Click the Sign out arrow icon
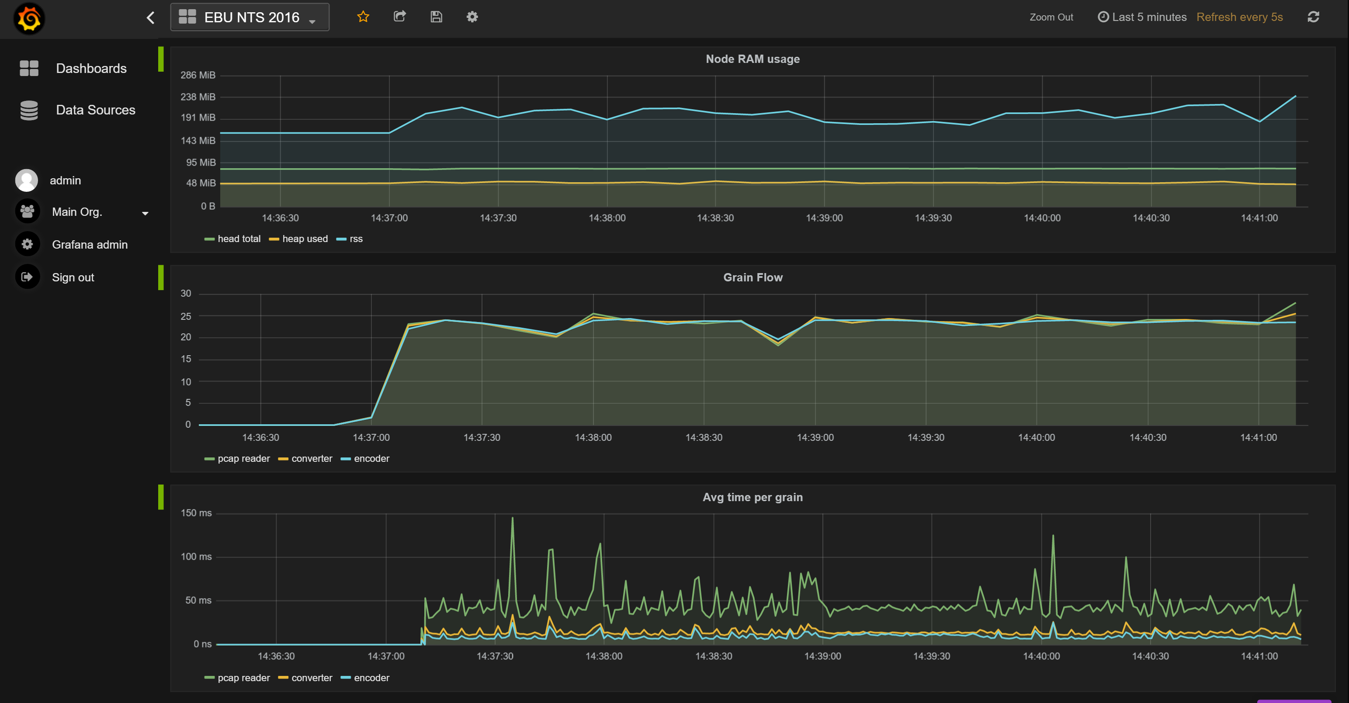Screen dimensions: 1349x703 (27, 277)
